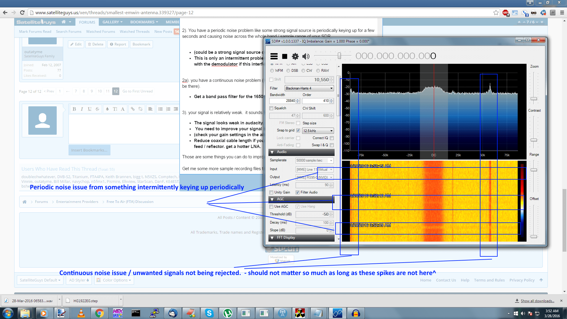The width and height of the screenshot is (567, 319).
Task: Click the Zoom slider handle
Action: pyautogui.click(x=534, y=99)
